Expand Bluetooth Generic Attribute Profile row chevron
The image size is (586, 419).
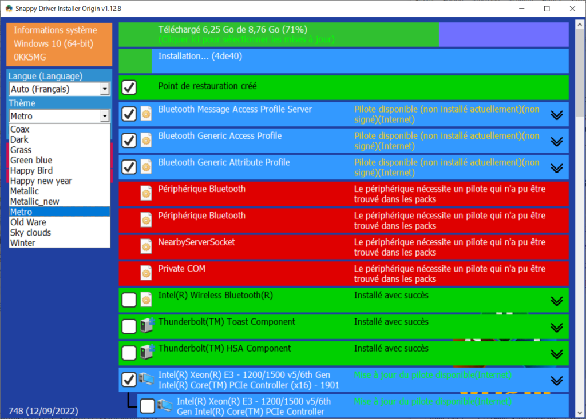(557, 168)
